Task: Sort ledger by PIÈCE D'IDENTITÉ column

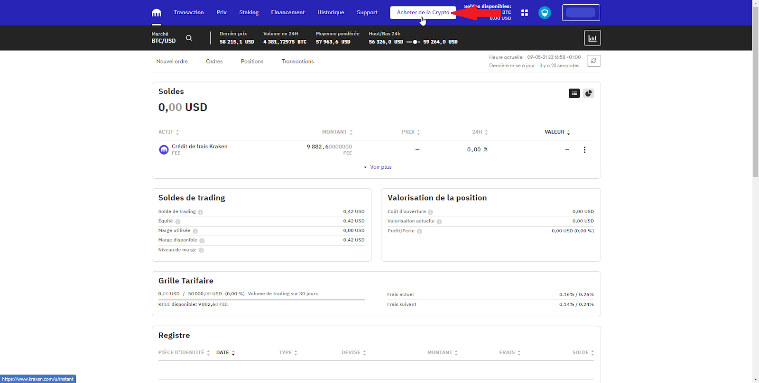Action: 184,353
